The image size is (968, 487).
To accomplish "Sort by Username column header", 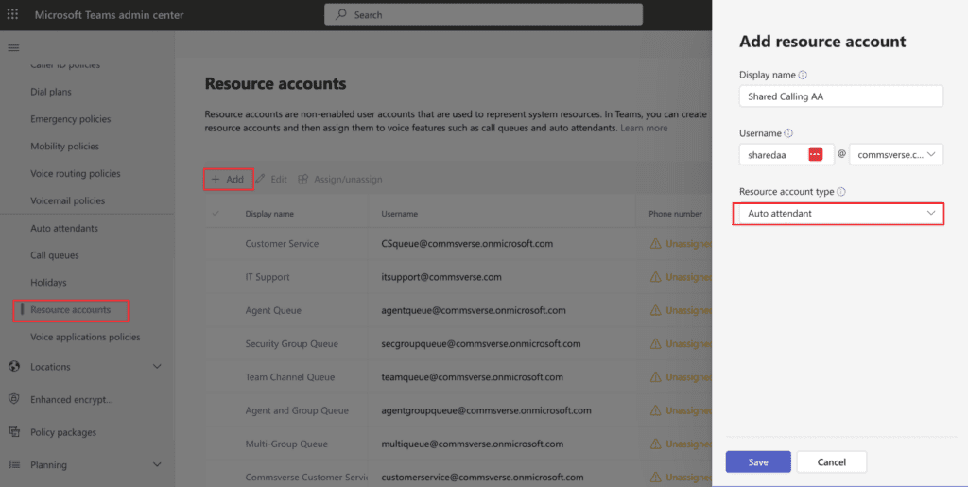I will click(x=400, y=214).
